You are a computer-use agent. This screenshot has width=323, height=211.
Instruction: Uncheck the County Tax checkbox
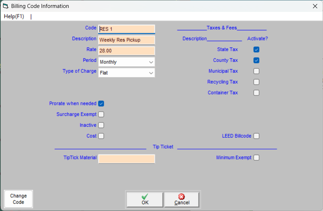[256, 60]
